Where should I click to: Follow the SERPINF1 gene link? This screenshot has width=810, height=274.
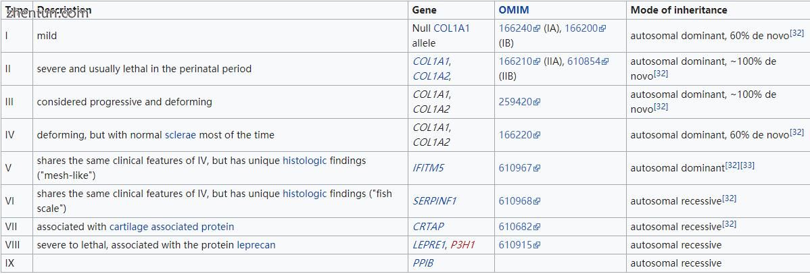[435, 200]
